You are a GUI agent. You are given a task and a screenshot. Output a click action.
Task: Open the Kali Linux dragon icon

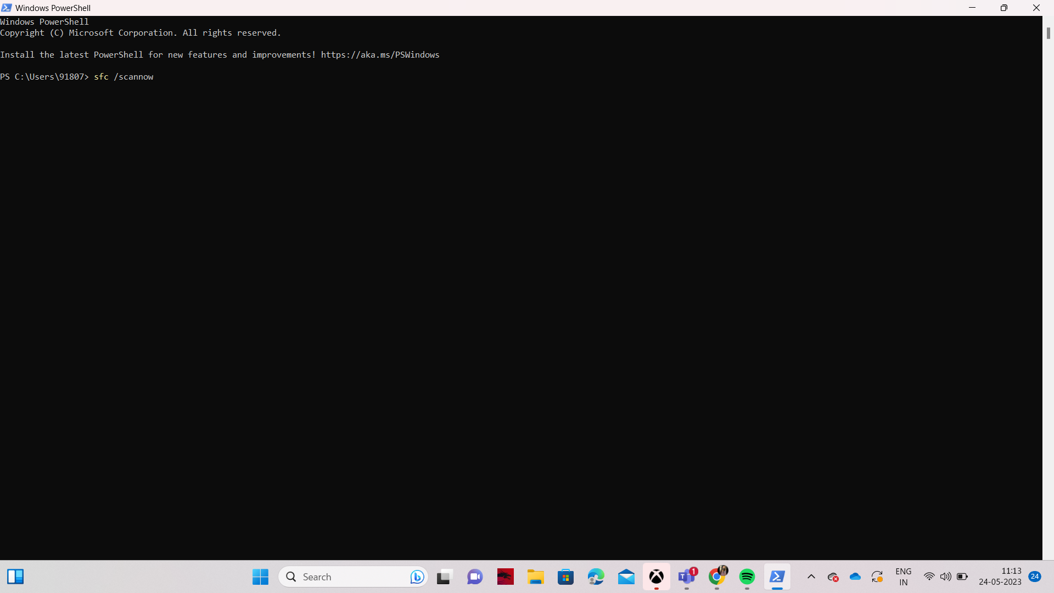(x=505, y=577)
